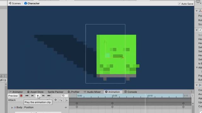Click the Add keyframe icon

click(x=61, y=100)
